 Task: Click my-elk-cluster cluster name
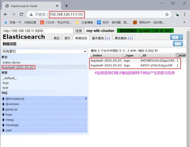tap(101, 31)
